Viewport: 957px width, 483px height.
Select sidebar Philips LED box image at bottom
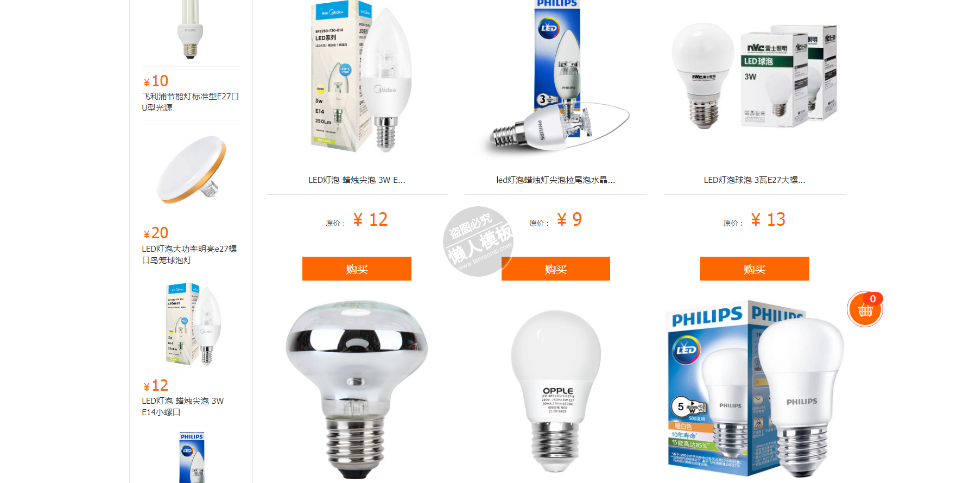192,457
